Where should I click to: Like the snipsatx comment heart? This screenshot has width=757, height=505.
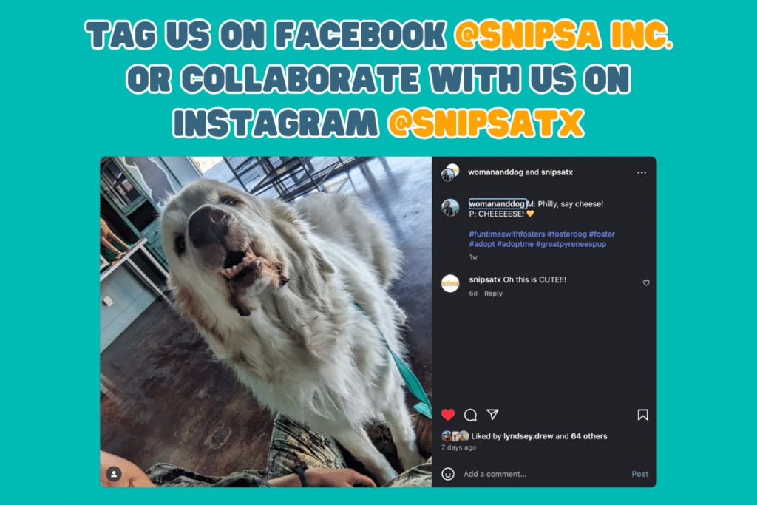pyautogui.click(x=646, y=283)
